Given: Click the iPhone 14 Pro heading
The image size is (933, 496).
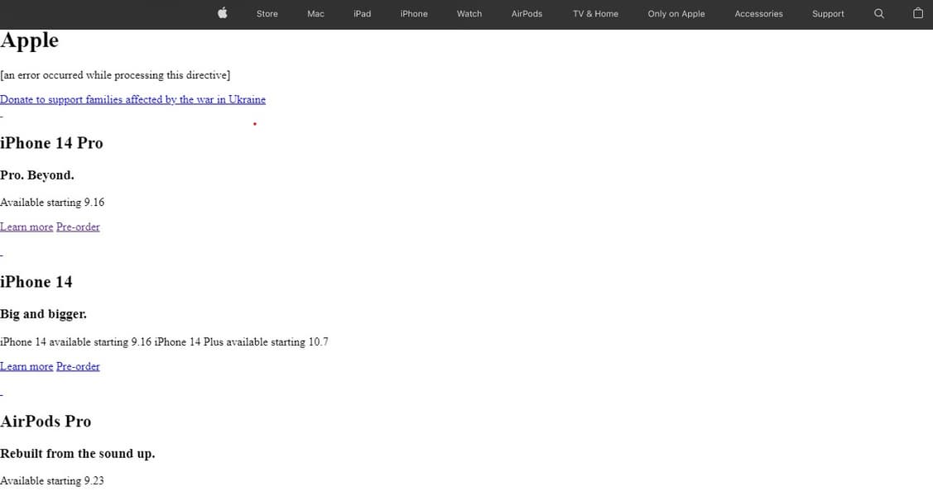Looking at the screenshot, I should [x=51, y=143].
